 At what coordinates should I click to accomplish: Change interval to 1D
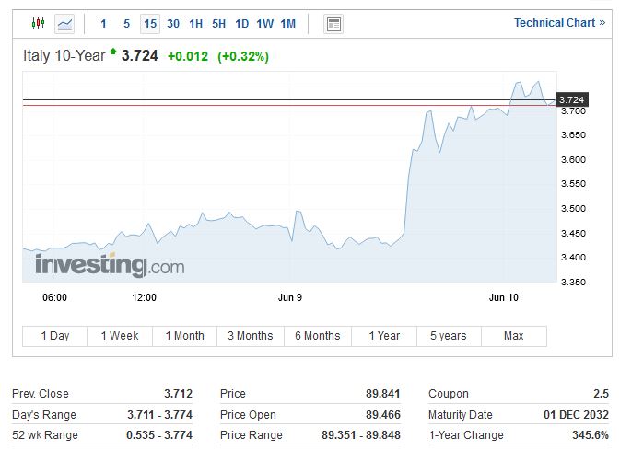pos(242,24)
